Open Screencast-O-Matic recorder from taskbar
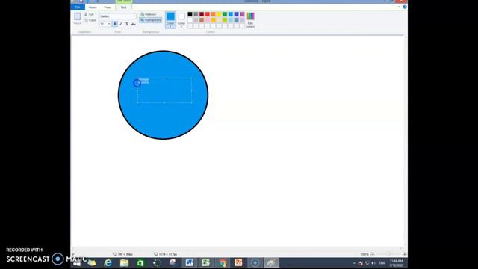 (x=255, y=262)
